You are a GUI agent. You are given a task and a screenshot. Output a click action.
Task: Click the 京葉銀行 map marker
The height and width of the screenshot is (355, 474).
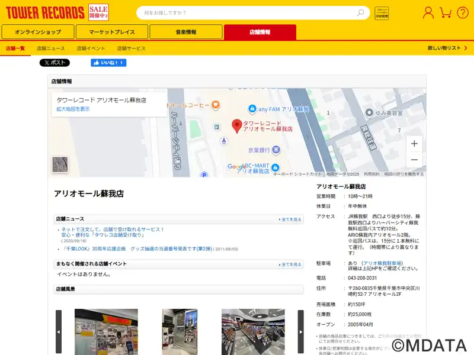coord(276,150)
